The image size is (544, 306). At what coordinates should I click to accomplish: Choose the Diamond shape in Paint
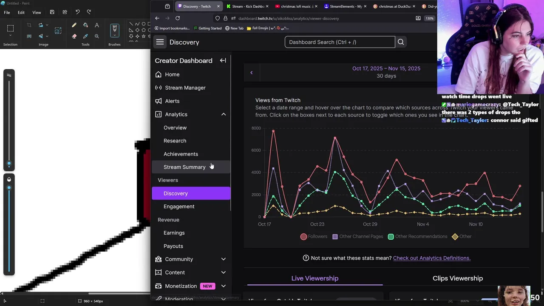coord(137,30)
